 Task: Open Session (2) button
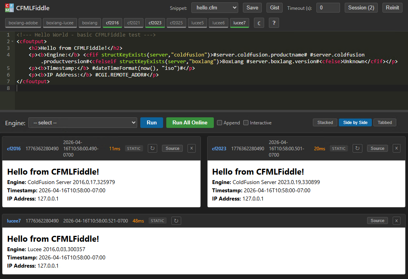361,8
